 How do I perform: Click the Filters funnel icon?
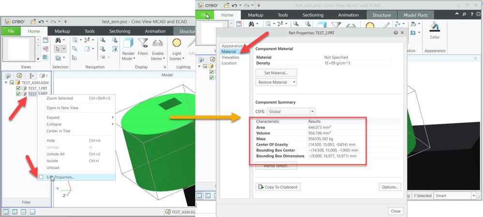(143, 44)
